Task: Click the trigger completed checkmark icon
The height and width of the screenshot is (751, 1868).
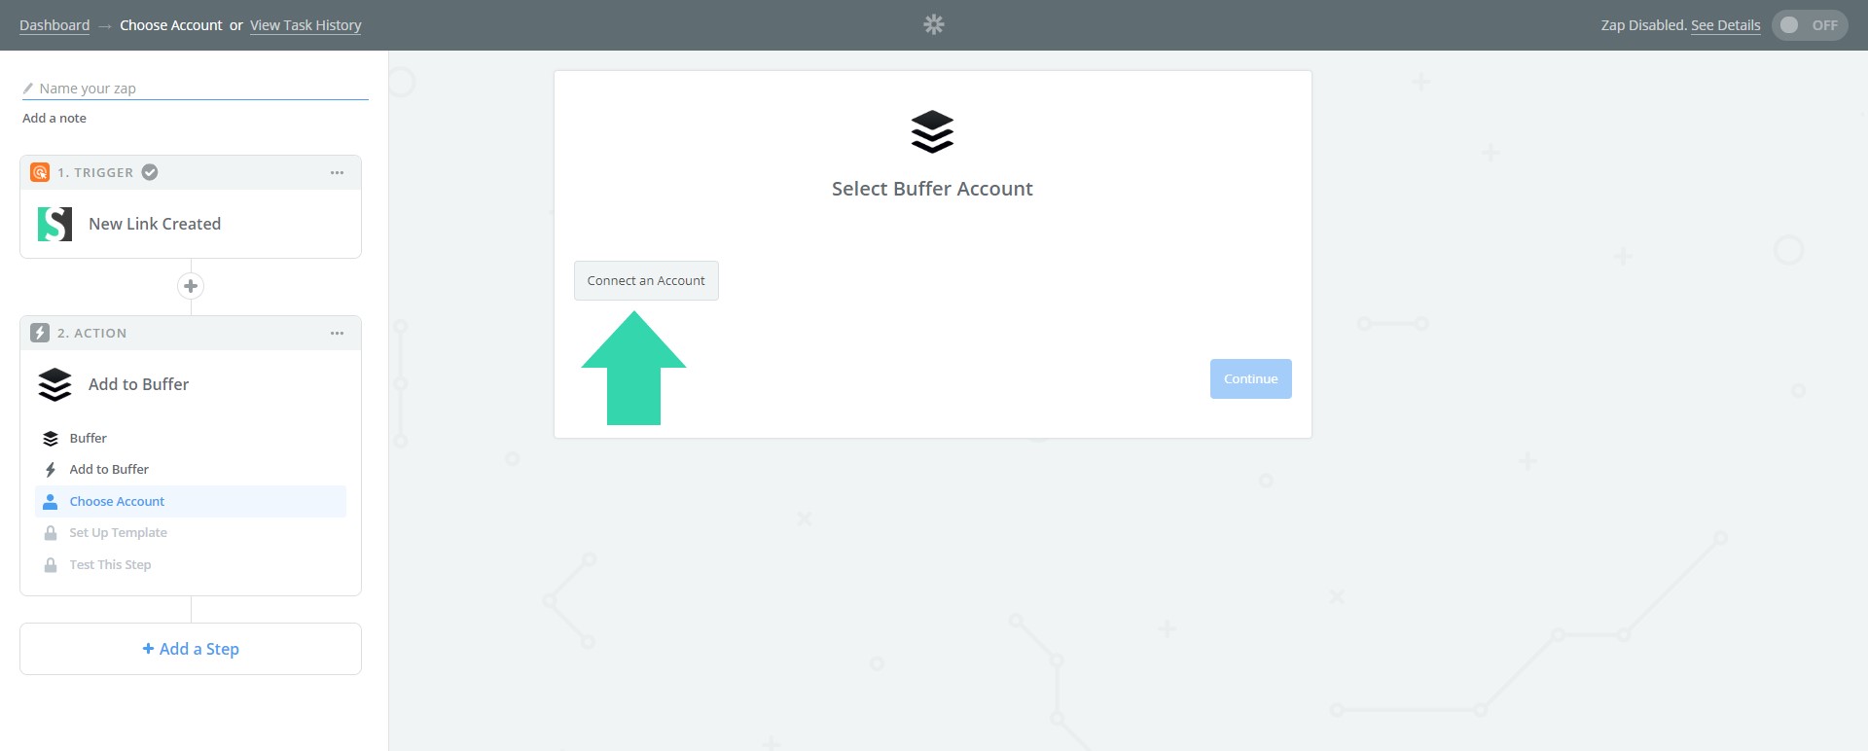Action: [150, 172]
